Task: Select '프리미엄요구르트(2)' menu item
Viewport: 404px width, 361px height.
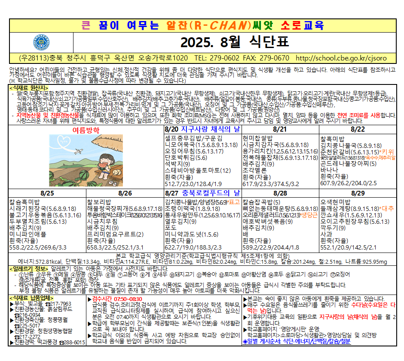Action: 116,235
